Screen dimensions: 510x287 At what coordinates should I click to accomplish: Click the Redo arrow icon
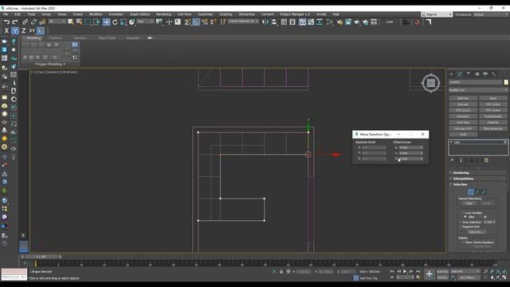pos(15,22)
